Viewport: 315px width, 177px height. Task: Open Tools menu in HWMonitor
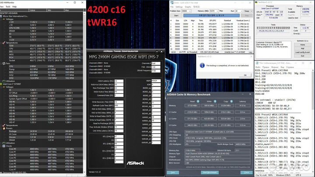point(8,7)
